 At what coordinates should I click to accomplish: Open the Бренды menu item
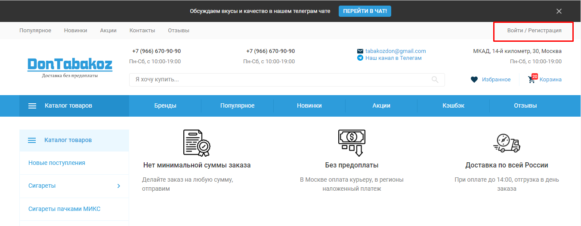[165, 106]
